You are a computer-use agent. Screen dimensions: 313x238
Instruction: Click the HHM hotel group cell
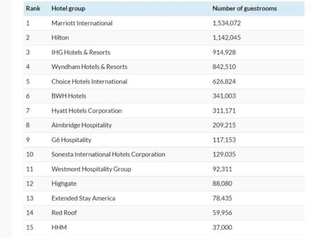[x=59, y=227]
